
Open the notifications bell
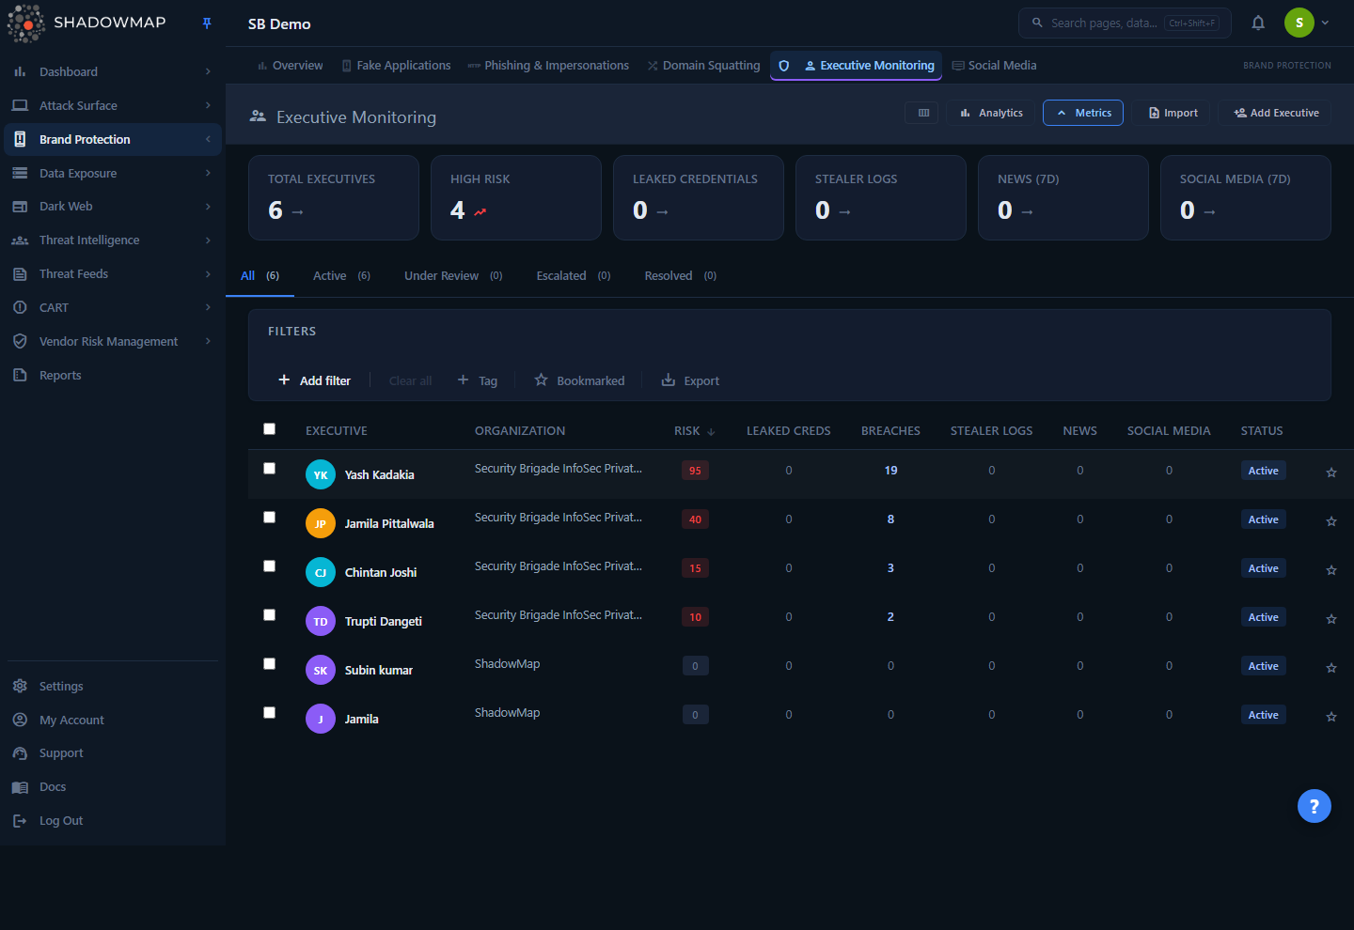point(1258,23)
